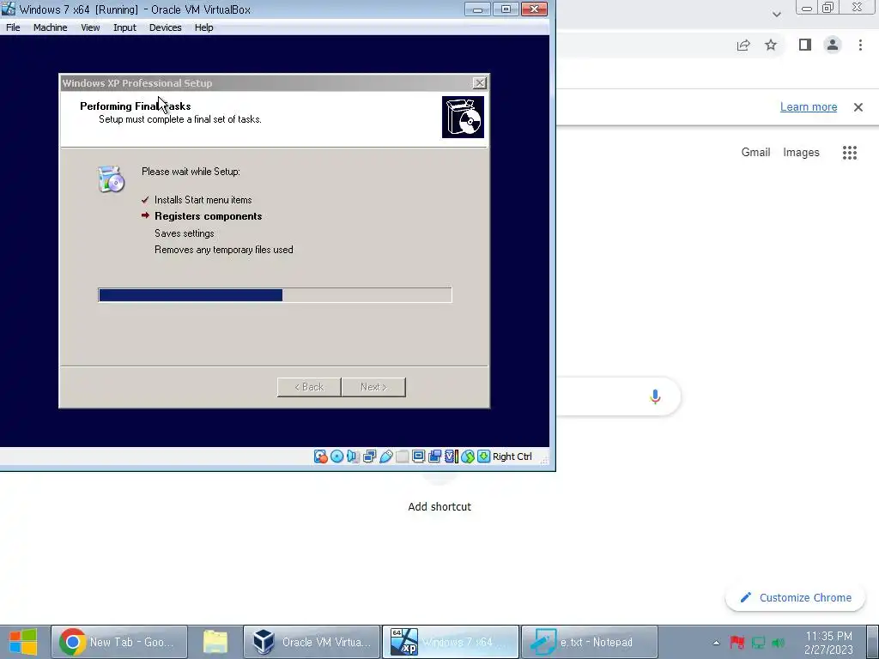Click the hard disk activity icon in VirtualBox status bar

(320, 456)
